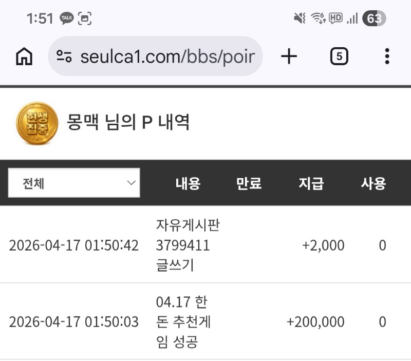Open the tab switcher showing 5 tabs
Screen dimensions: 411x361
pos(339,56)
